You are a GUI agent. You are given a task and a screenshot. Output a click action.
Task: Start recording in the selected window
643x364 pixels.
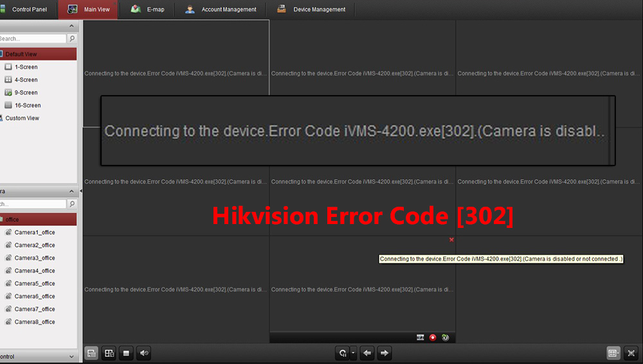tap(433, 338)
